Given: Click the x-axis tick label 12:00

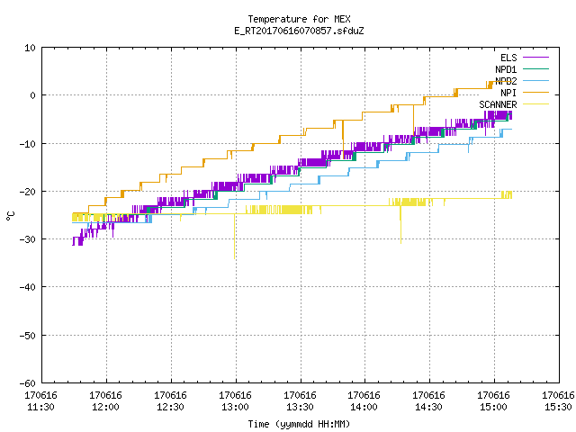Looking at the screenshot, I should [x=106, y=407].
